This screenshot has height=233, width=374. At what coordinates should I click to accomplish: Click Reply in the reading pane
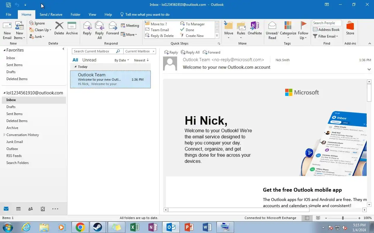(171, 52)
